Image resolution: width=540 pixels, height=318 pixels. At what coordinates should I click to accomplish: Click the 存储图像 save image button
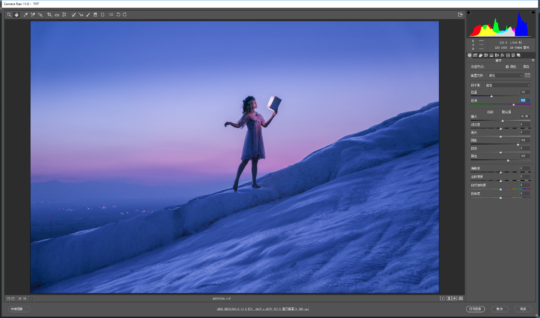click(19, 309)
